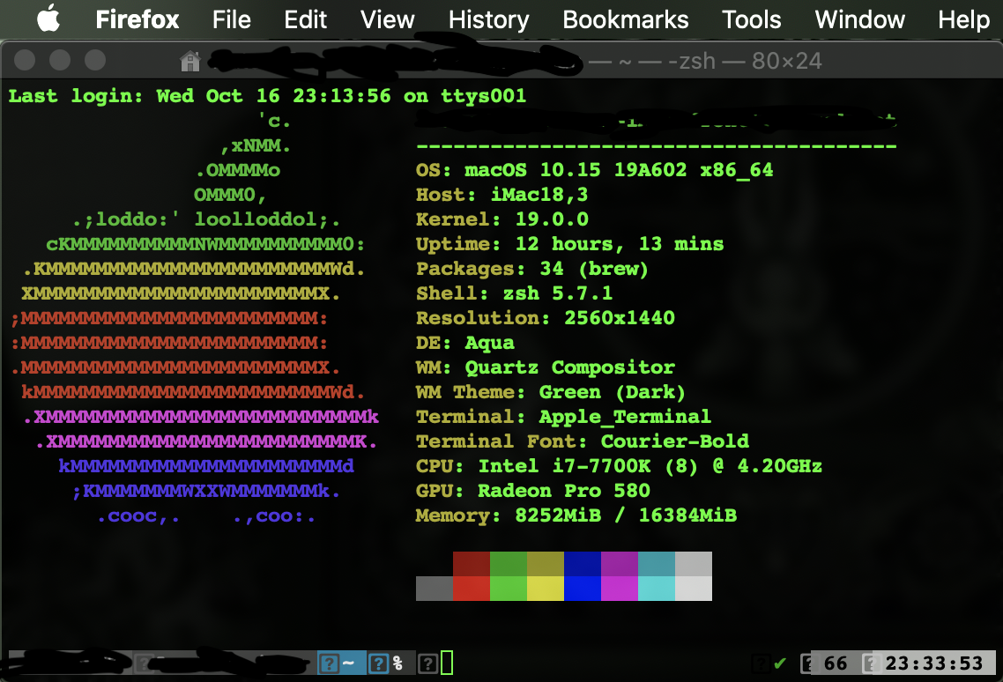Screen dimensions: 1003x682
Task: Click the yellow swatch in the bottom color row
Action: pyautogui.click(x=546, y=589)
